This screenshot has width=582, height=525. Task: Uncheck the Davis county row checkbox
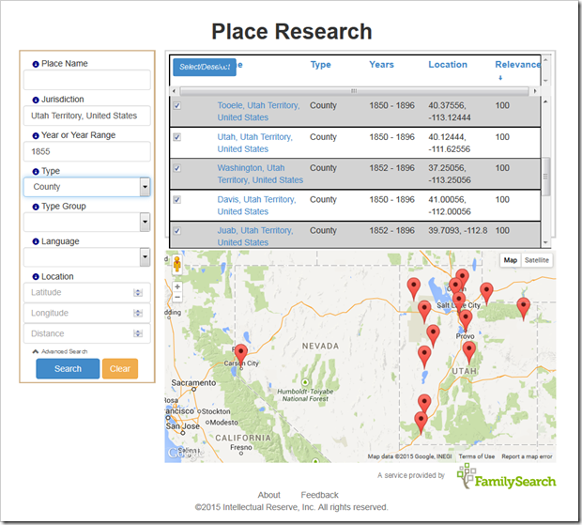177,200
